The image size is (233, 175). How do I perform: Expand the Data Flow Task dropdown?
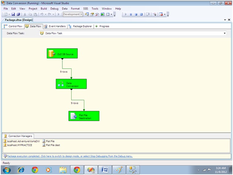pyautogui.click(x=224, y=33)
